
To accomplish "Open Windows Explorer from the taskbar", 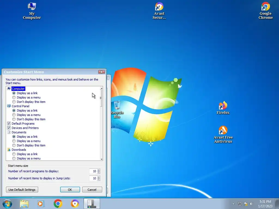I will [x=24, y=204].
